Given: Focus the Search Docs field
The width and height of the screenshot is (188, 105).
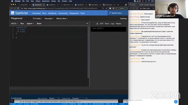Looking at the screenshot, I should pyautogui.click(x=117, y=13).
